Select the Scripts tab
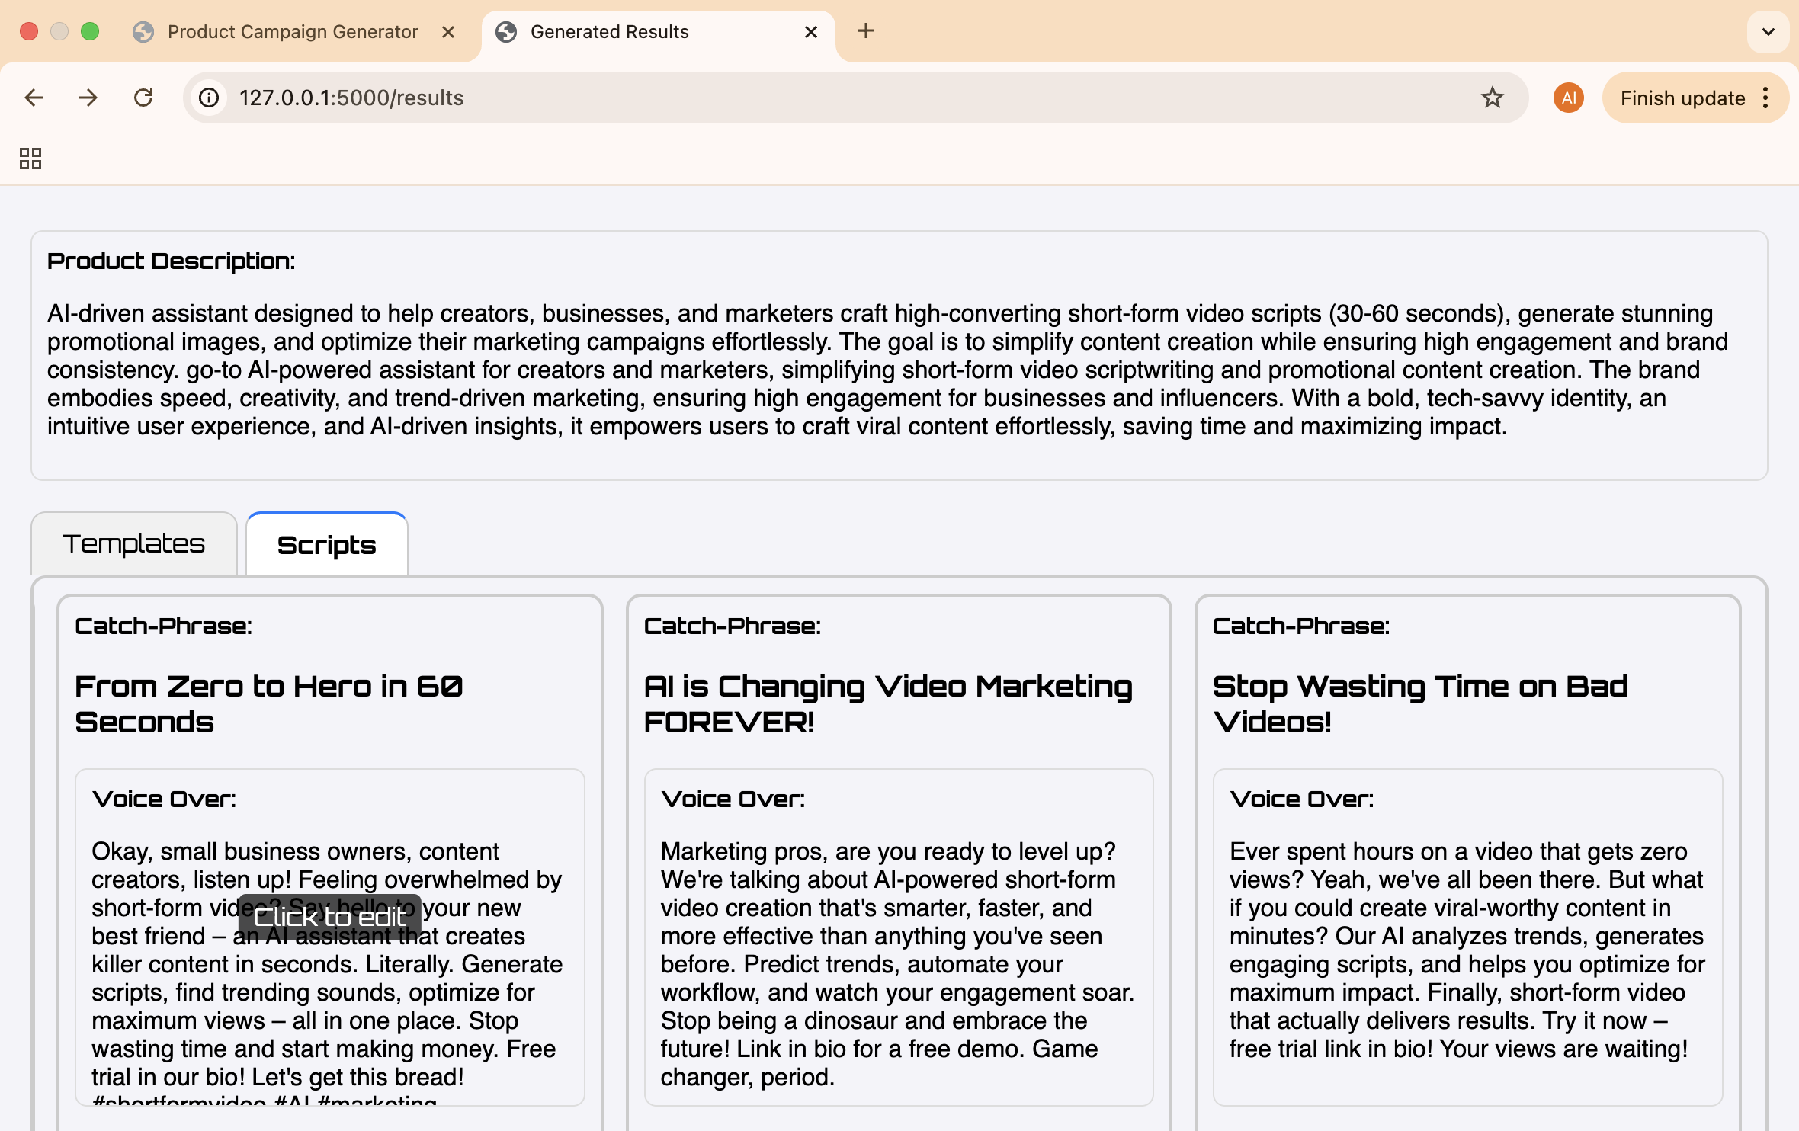Image resolution: width=1799 pixels, height=1131 pixels. (326, 546)
